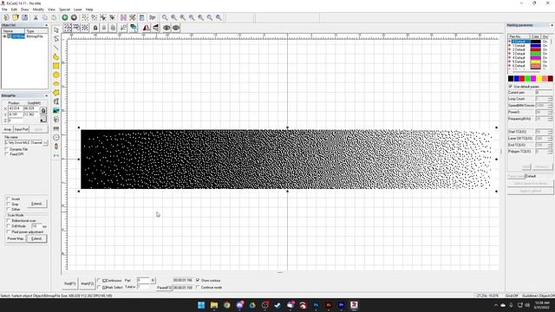Select the Pick arrow tool
Viewport: 555px width, 312px height.
[55, 30]
